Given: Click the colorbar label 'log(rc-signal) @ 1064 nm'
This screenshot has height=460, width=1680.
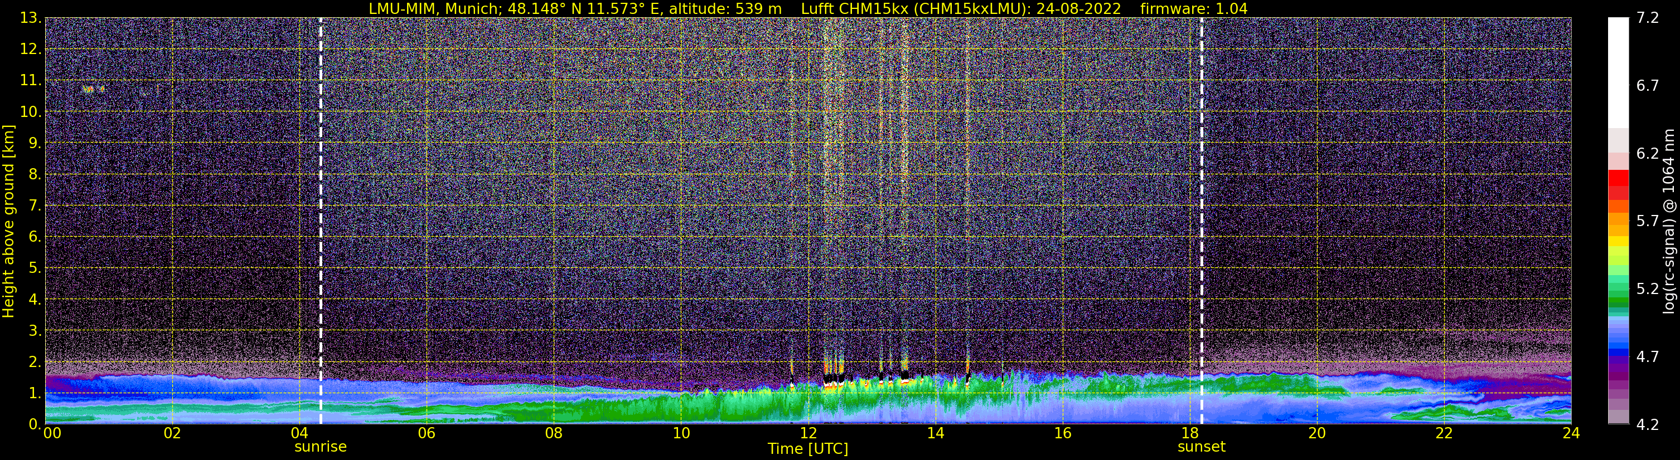Looking at the screenshot, I should click(x=1668, y=222).
